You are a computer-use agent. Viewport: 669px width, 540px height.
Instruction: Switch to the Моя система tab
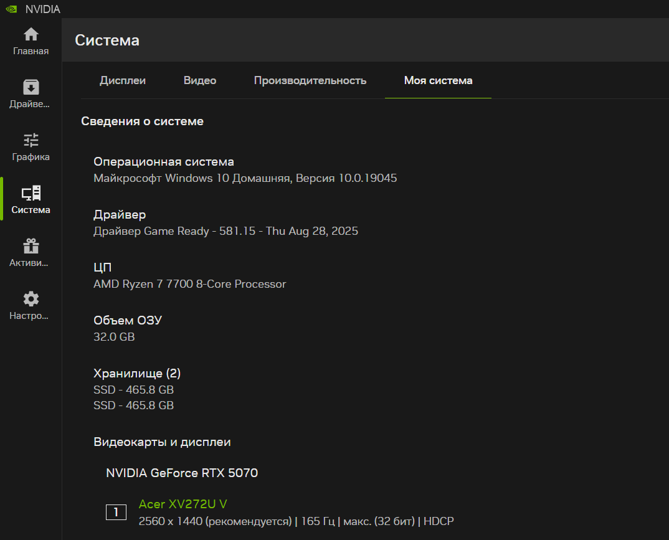(x=438, y=80)
